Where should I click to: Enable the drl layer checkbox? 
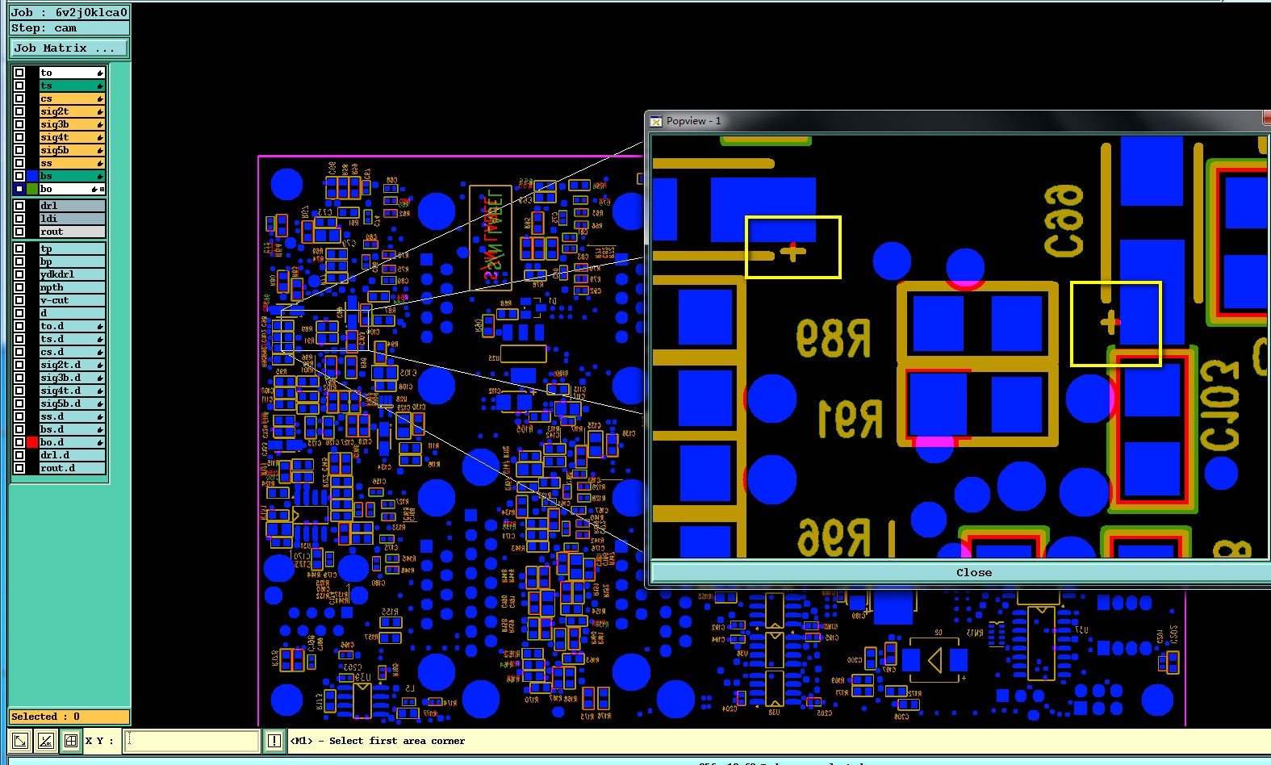click(x=19, y=206)
